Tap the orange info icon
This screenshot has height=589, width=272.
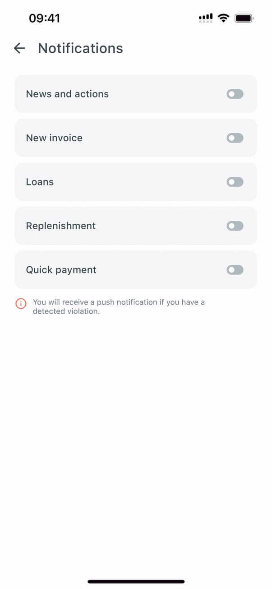(21, 304)
